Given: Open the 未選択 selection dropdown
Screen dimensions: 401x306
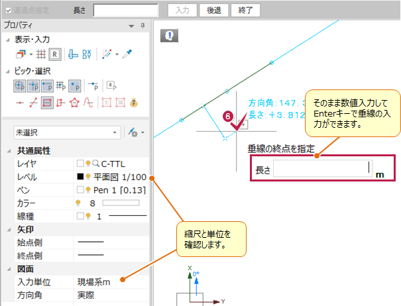Looking at the screenshot, I should (x=66, y=131).
